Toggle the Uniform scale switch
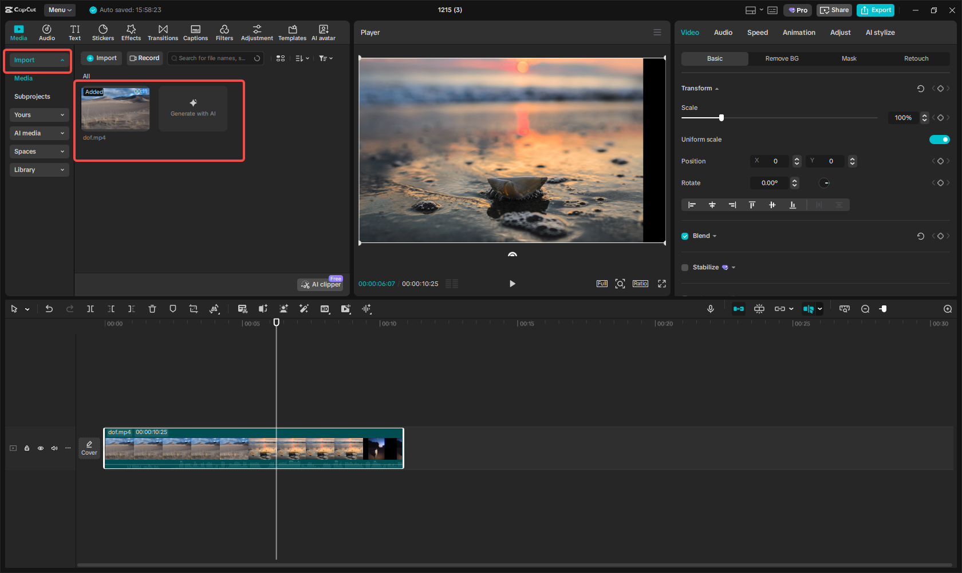 click(940, 140)
